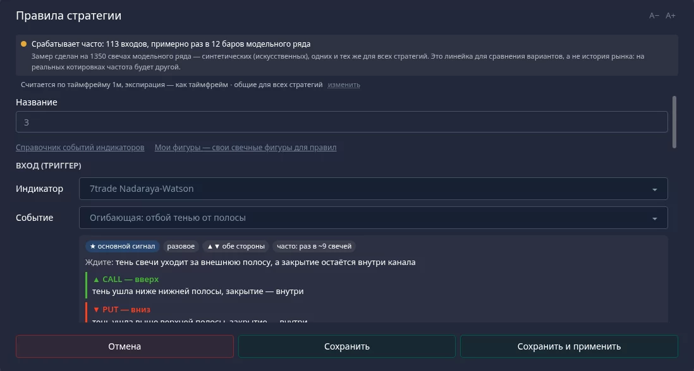Screen dimensions: 694x371
Task: Click the Отмена button
Action: 125,346
